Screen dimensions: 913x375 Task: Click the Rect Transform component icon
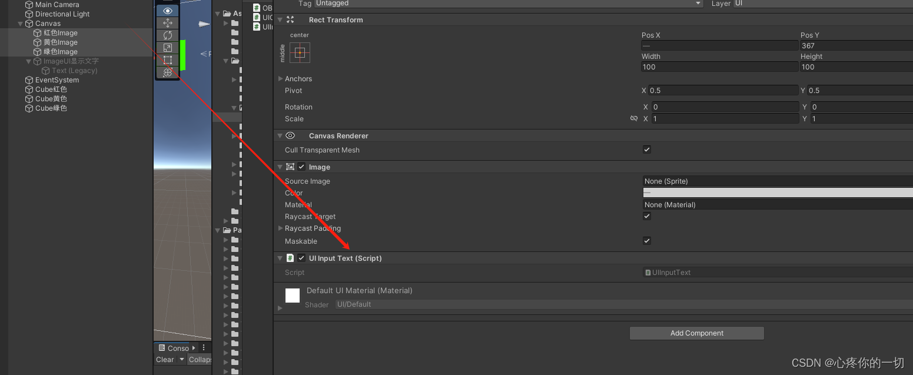coord(290,19)
